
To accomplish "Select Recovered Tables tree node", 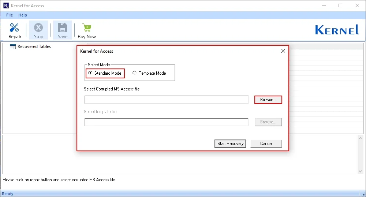I will point(34,47).
